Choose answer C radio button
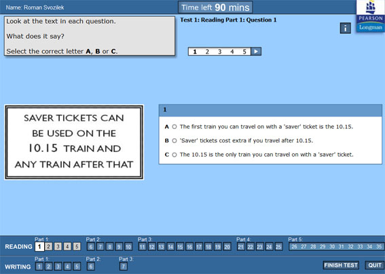385x274 pixels. click(x=175, y=155)
